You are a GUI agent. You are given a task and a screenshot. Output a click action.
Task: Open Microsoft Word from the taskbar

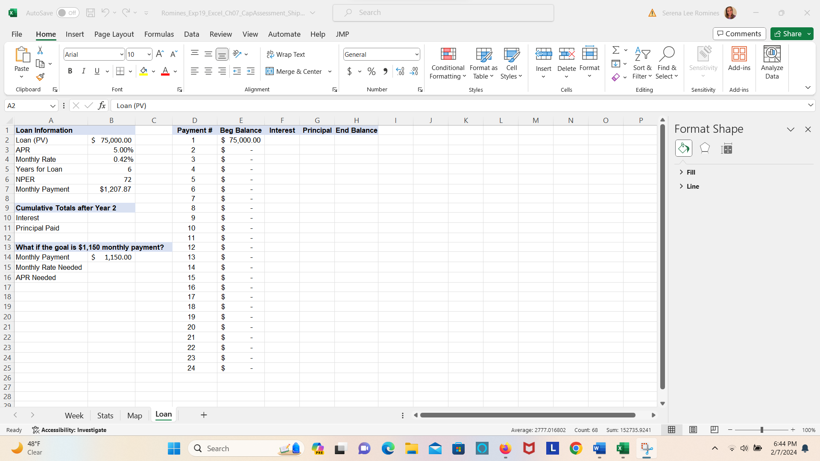599,449
